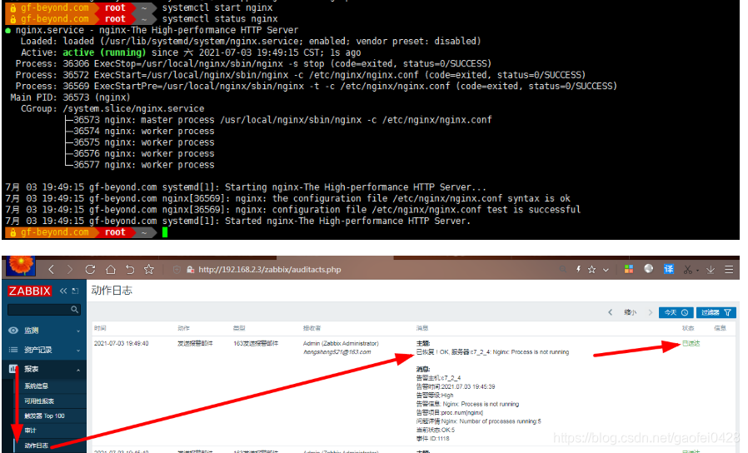Open the 系统信息 submenu item
The height and width of the screenshot is (453, 748).
point(37,386)
